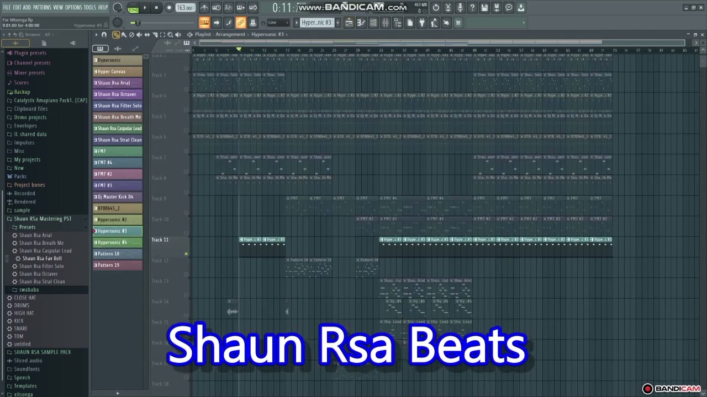The height and width of the screenshot is (397, 707).
Task: Toggle wait for input to start playing
Action: pos(217,8)
